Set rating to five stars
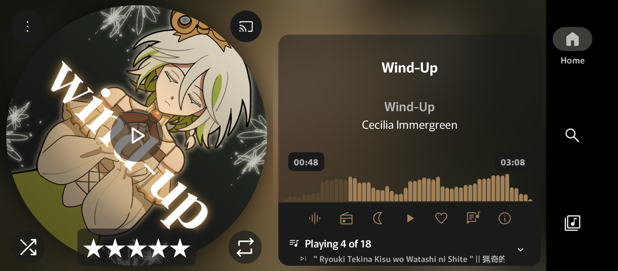 (180, 248)
